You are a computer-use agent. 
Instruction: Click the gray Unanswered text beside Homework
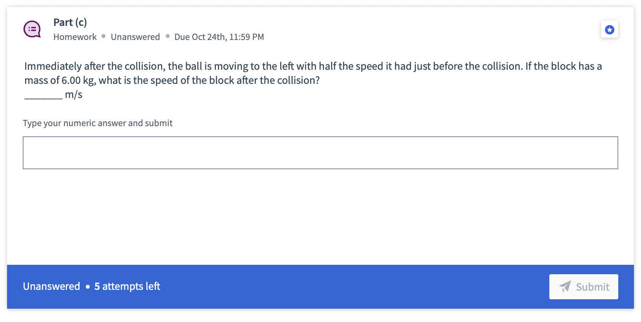(136, 37)
